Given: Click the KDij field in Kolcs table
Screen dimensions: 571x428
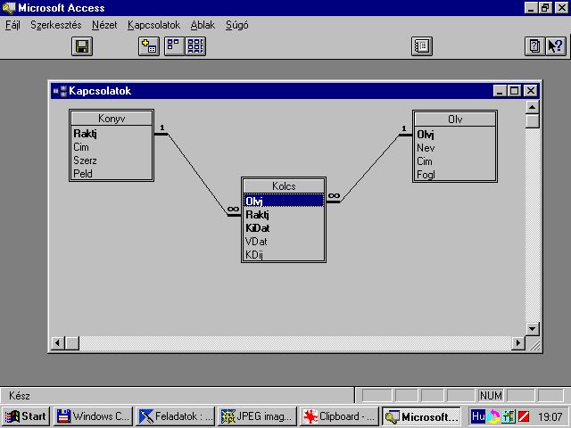Looking at the screenshot, I should click(255, 255).
